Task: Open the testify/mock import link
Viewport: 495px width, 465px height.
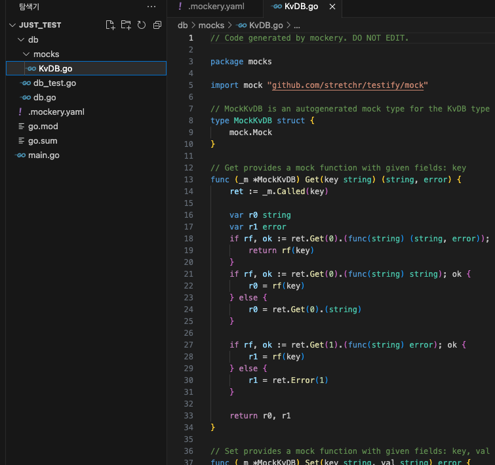Action: coord(349,85)
